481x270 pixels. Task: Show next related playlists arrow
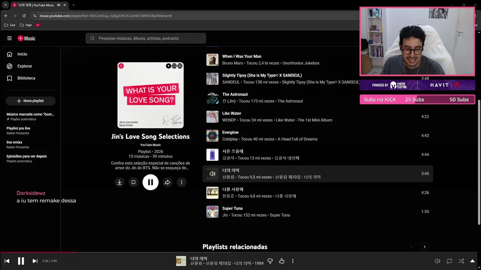pyautogui.click(x=425, y=247)
